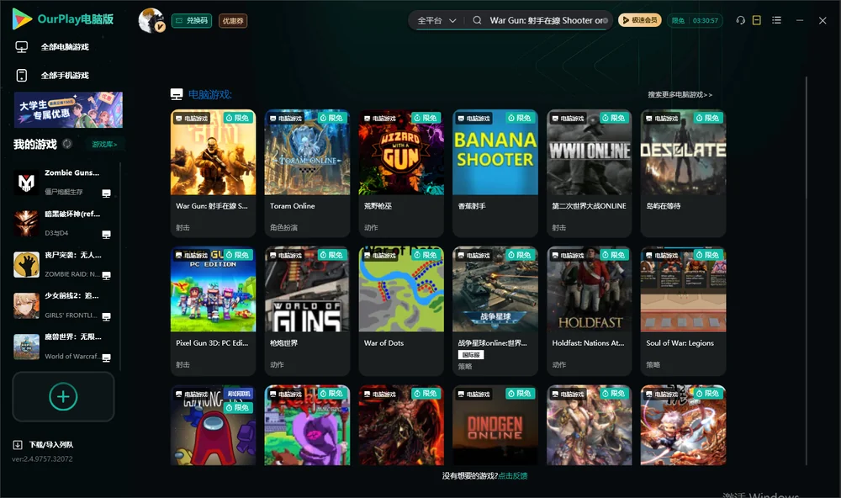Click the 暗黑破坏神 game icon in sidebar
Viewport: 841px width, 498px height.
click(x=26, y=224)
